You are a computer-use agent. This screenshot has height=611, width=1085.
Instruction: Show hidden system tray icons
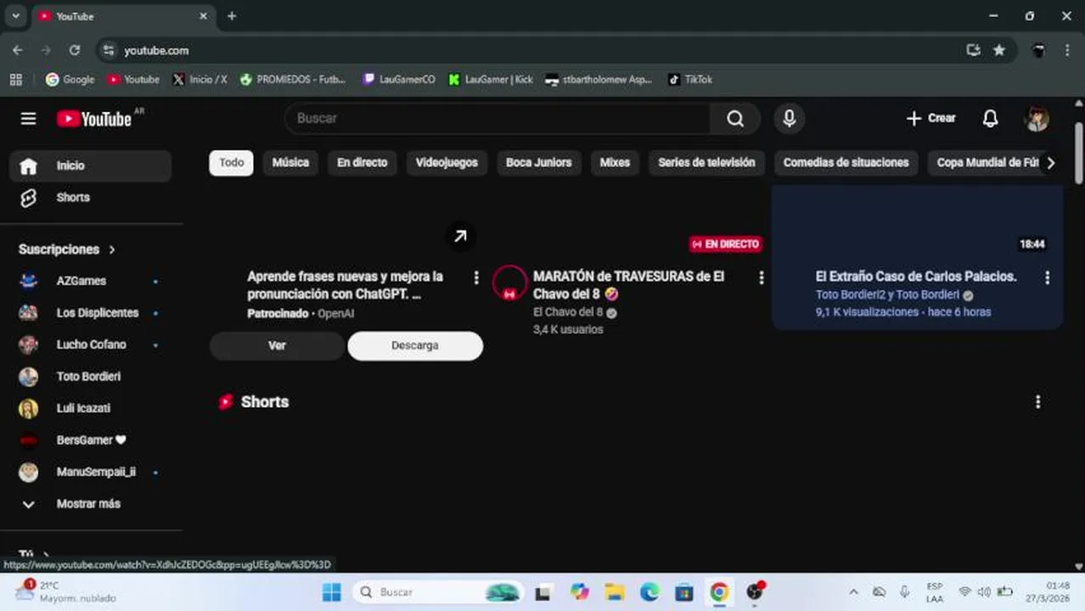tap(853, 592)
